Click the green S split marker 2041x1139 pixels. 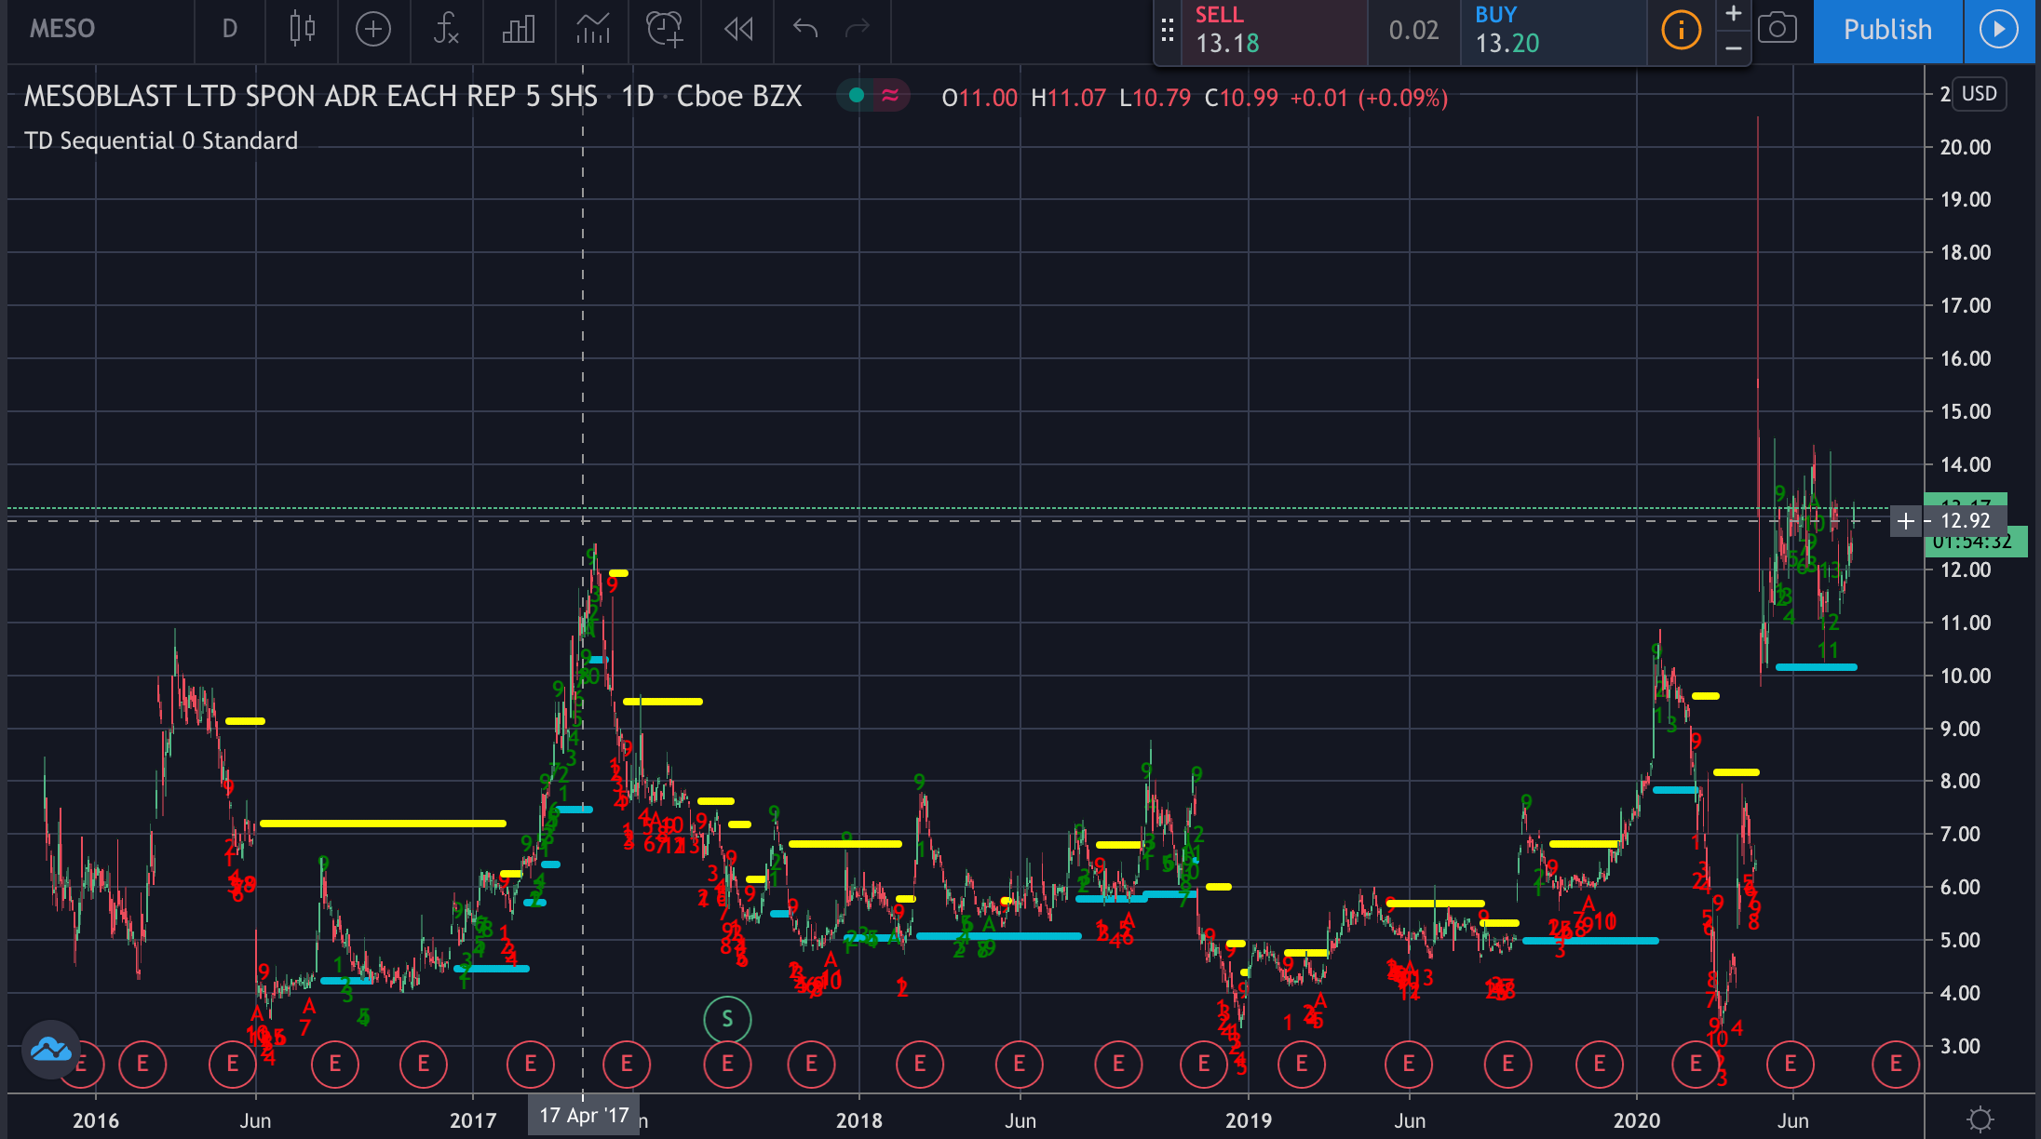(727, 1019)
